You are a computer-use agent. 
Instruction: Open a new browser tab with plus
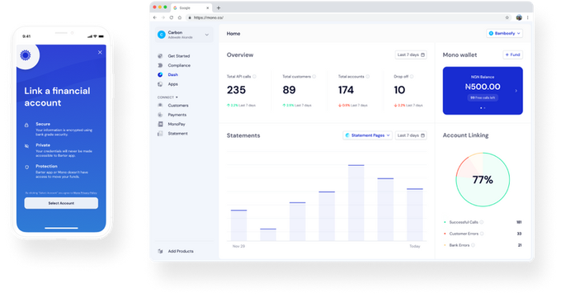click(x=219, y=8)
